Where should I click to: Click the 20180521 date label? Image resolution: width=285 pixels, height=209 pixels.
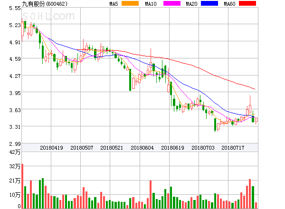click(112, 148)
